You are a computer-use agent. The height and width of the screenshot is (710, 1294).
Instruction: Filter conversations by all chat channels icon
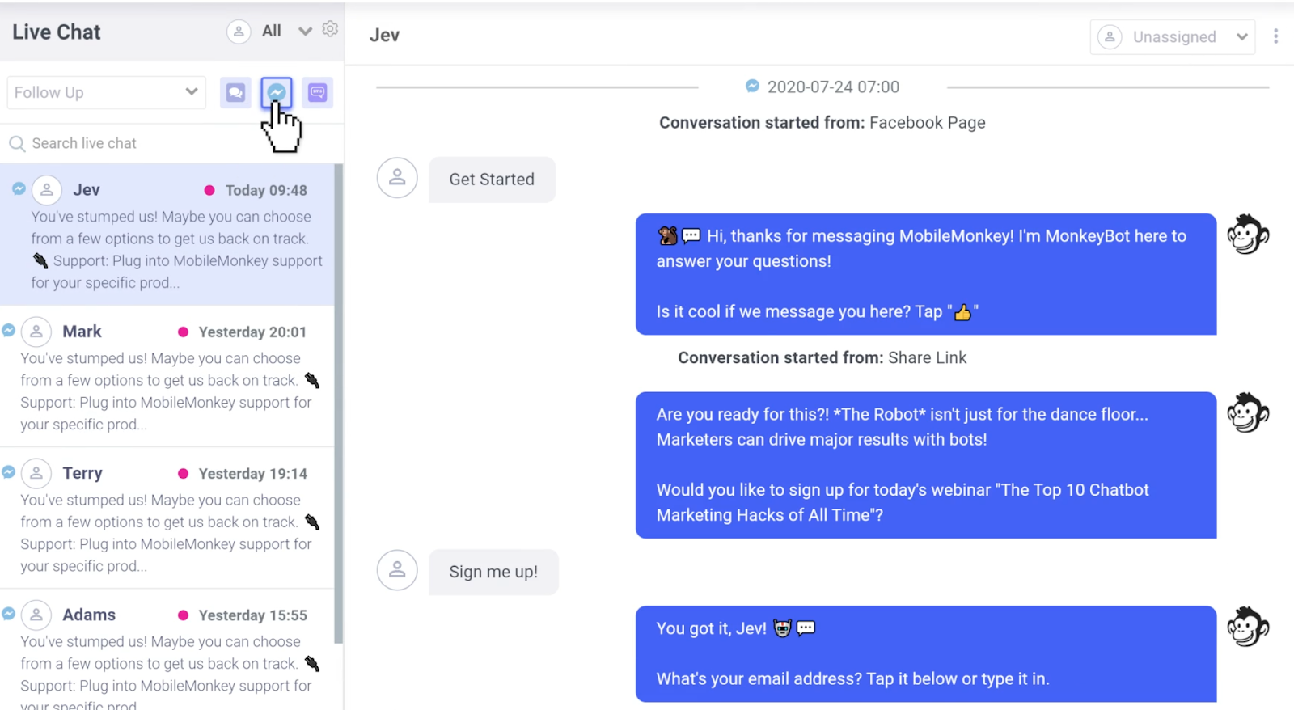[235, 92]
